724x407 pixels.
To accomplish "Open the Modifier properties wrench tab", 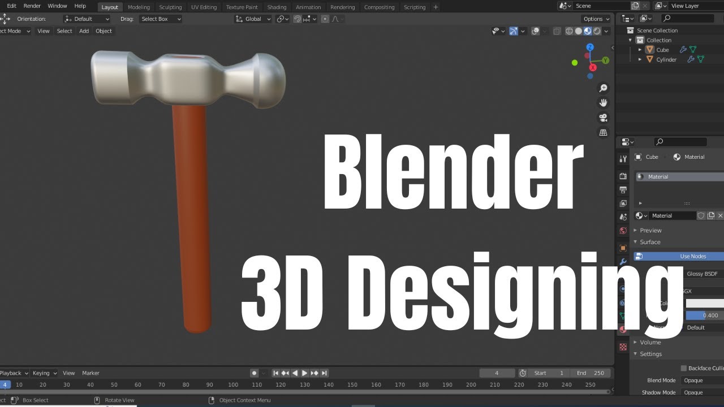I will tap(623, 262).
